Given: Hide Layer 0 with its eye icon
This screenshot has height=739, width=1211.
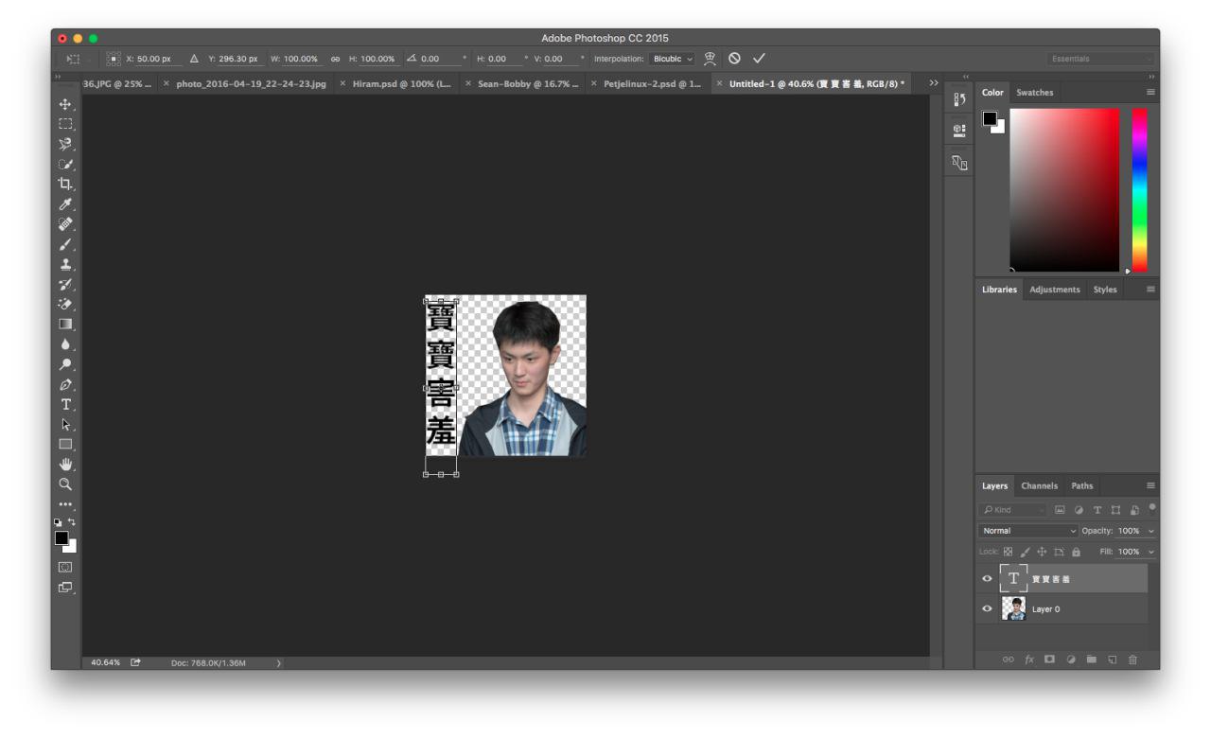Looking at the screenshot, I should coord(988,608).
